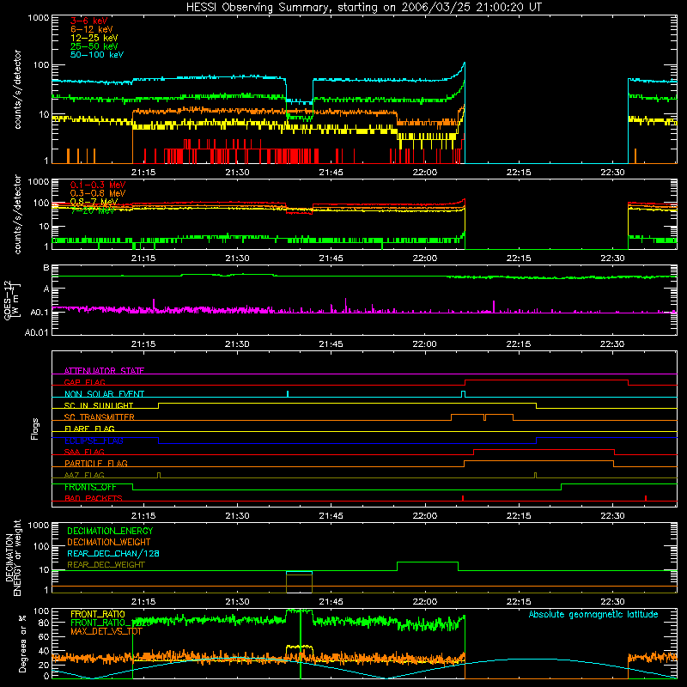Click the A0.1 tick label on GOES axis
This screenshot has width=687, height=687.
(39, 313)
